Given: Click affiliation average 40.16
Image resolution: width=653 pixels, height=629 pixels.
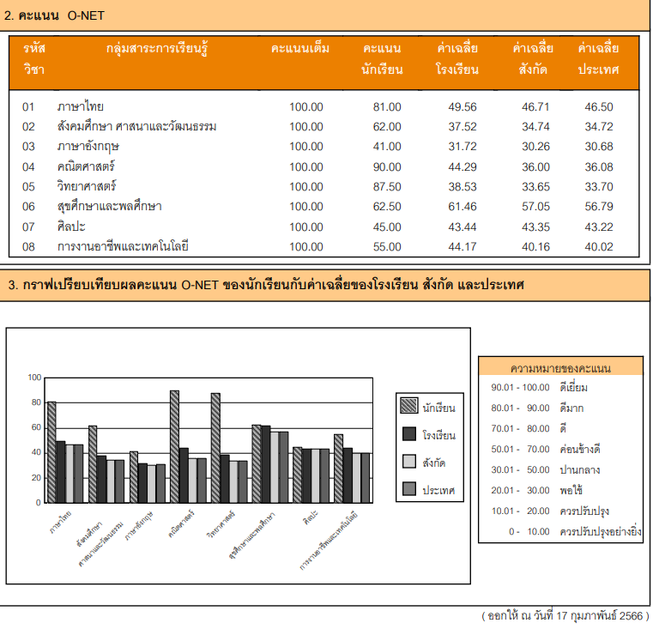Looking at the screenshot, I should (535, 247).
